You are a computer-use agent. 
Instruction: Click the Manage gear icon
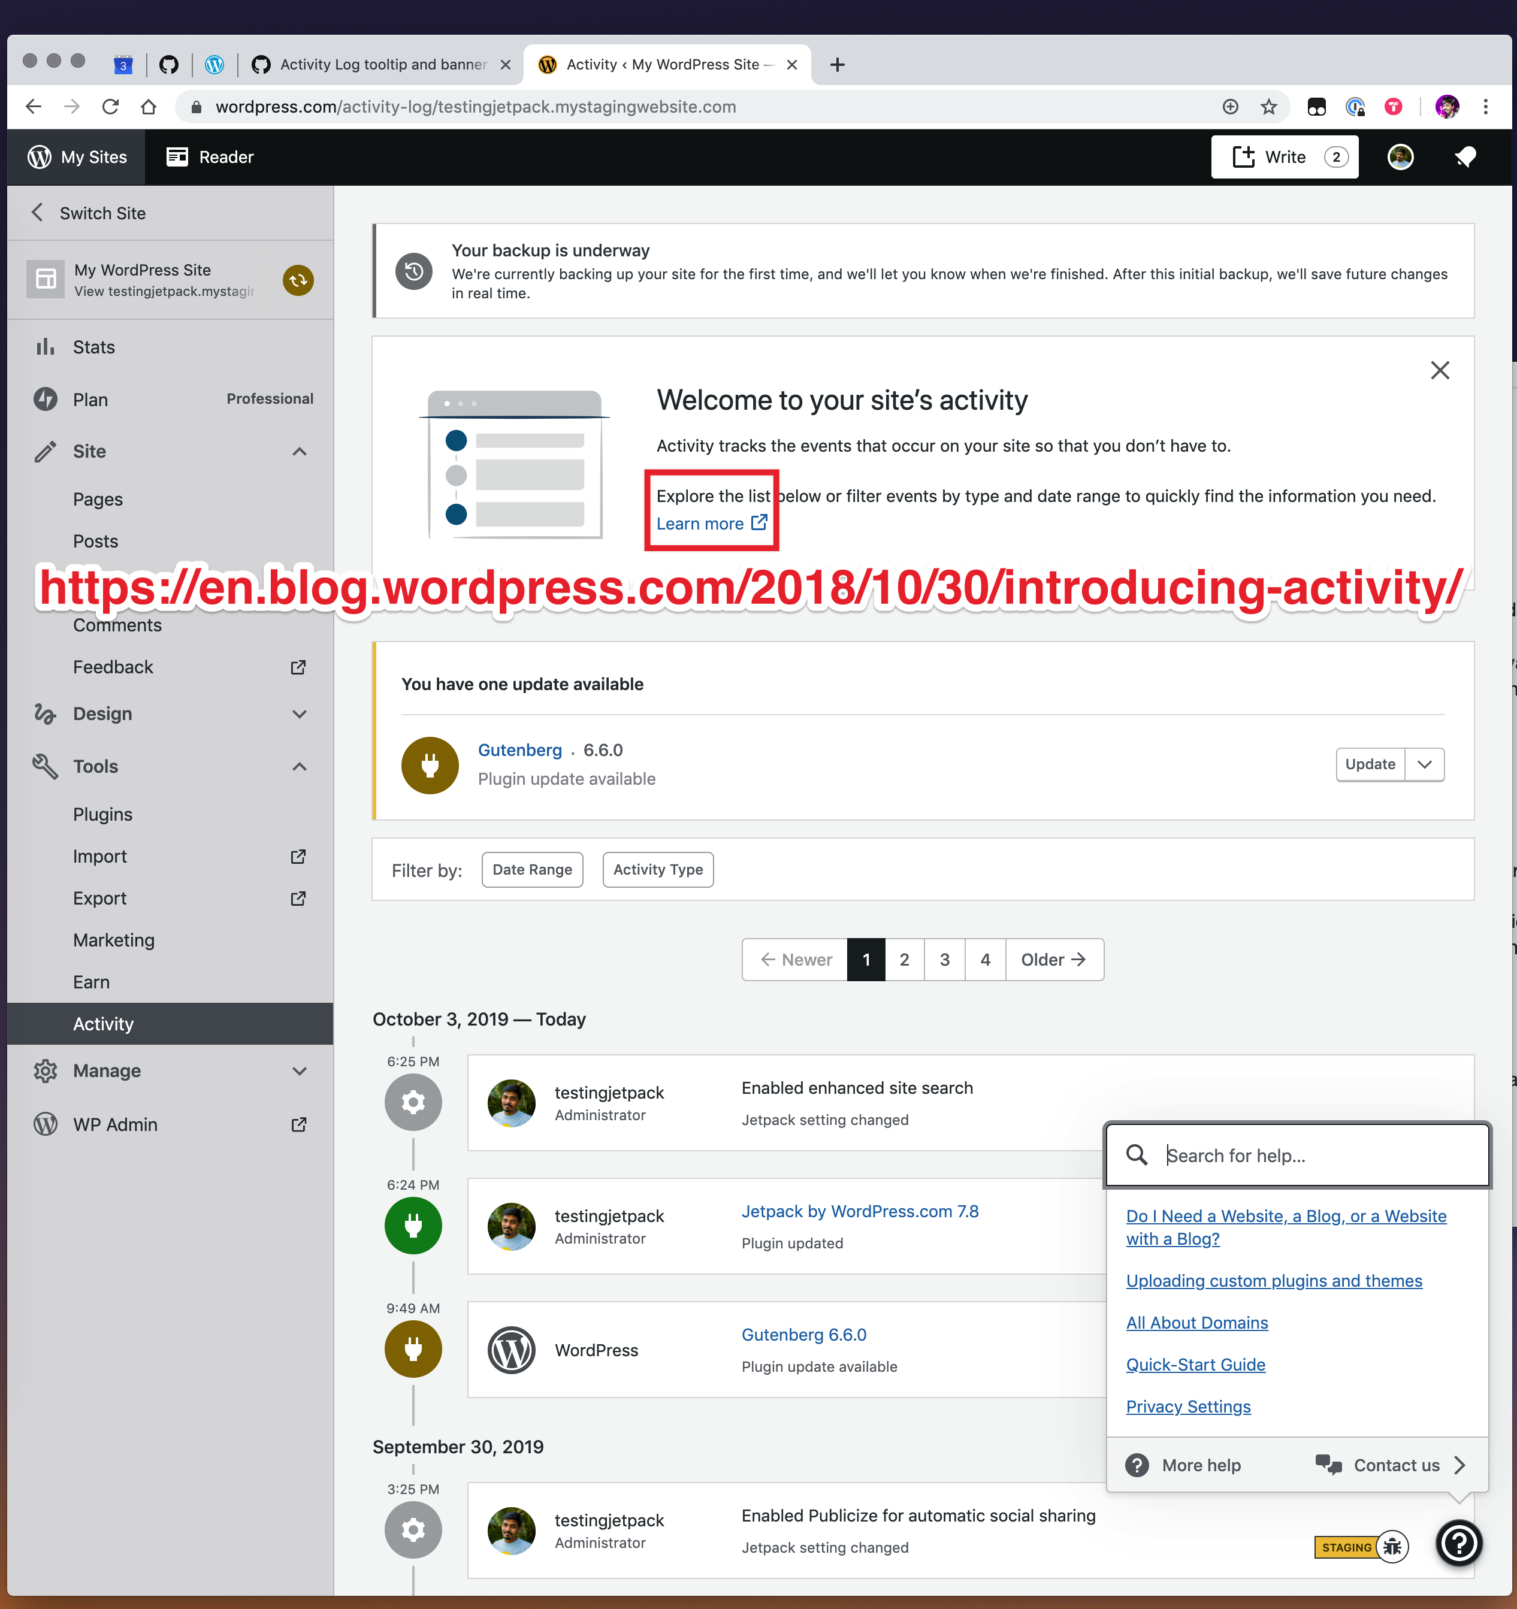(x=46, y=1070)
